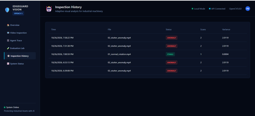Click the System Online text
Image resolution: width=255 pixels, height=116 pixels.
pyautogui.click(x=13, y=107)
